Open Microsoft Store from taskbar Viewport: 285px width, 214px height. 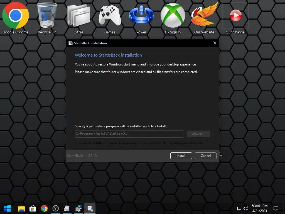33,208
